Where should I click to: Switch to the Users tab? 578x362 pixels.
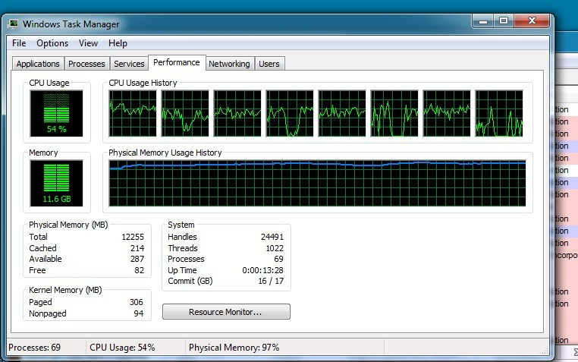tap(269, 64)
